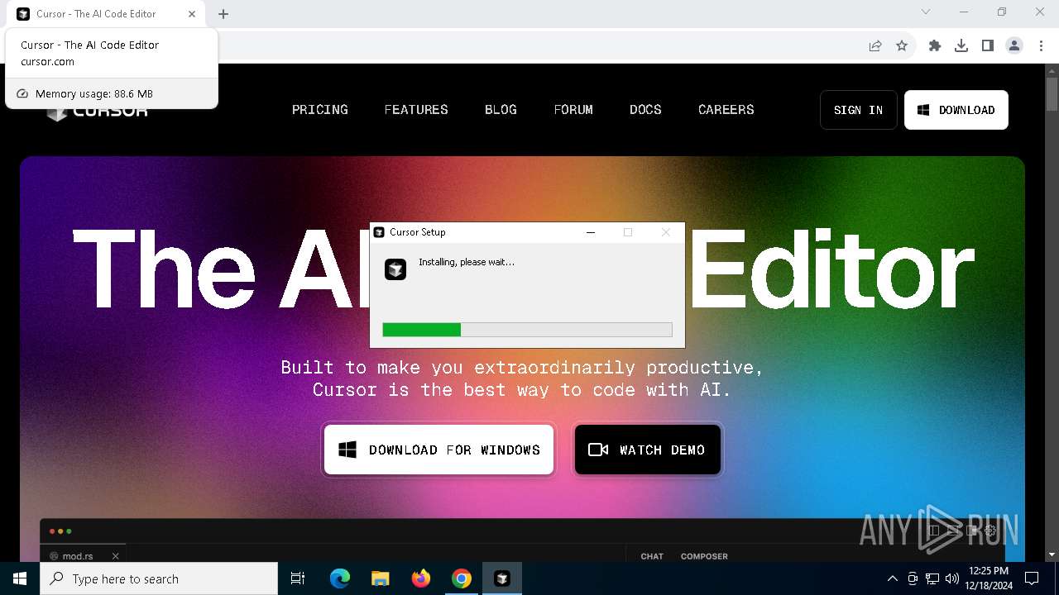Open the Windows Start menu

pyautogui.click(x=20, y=578)
